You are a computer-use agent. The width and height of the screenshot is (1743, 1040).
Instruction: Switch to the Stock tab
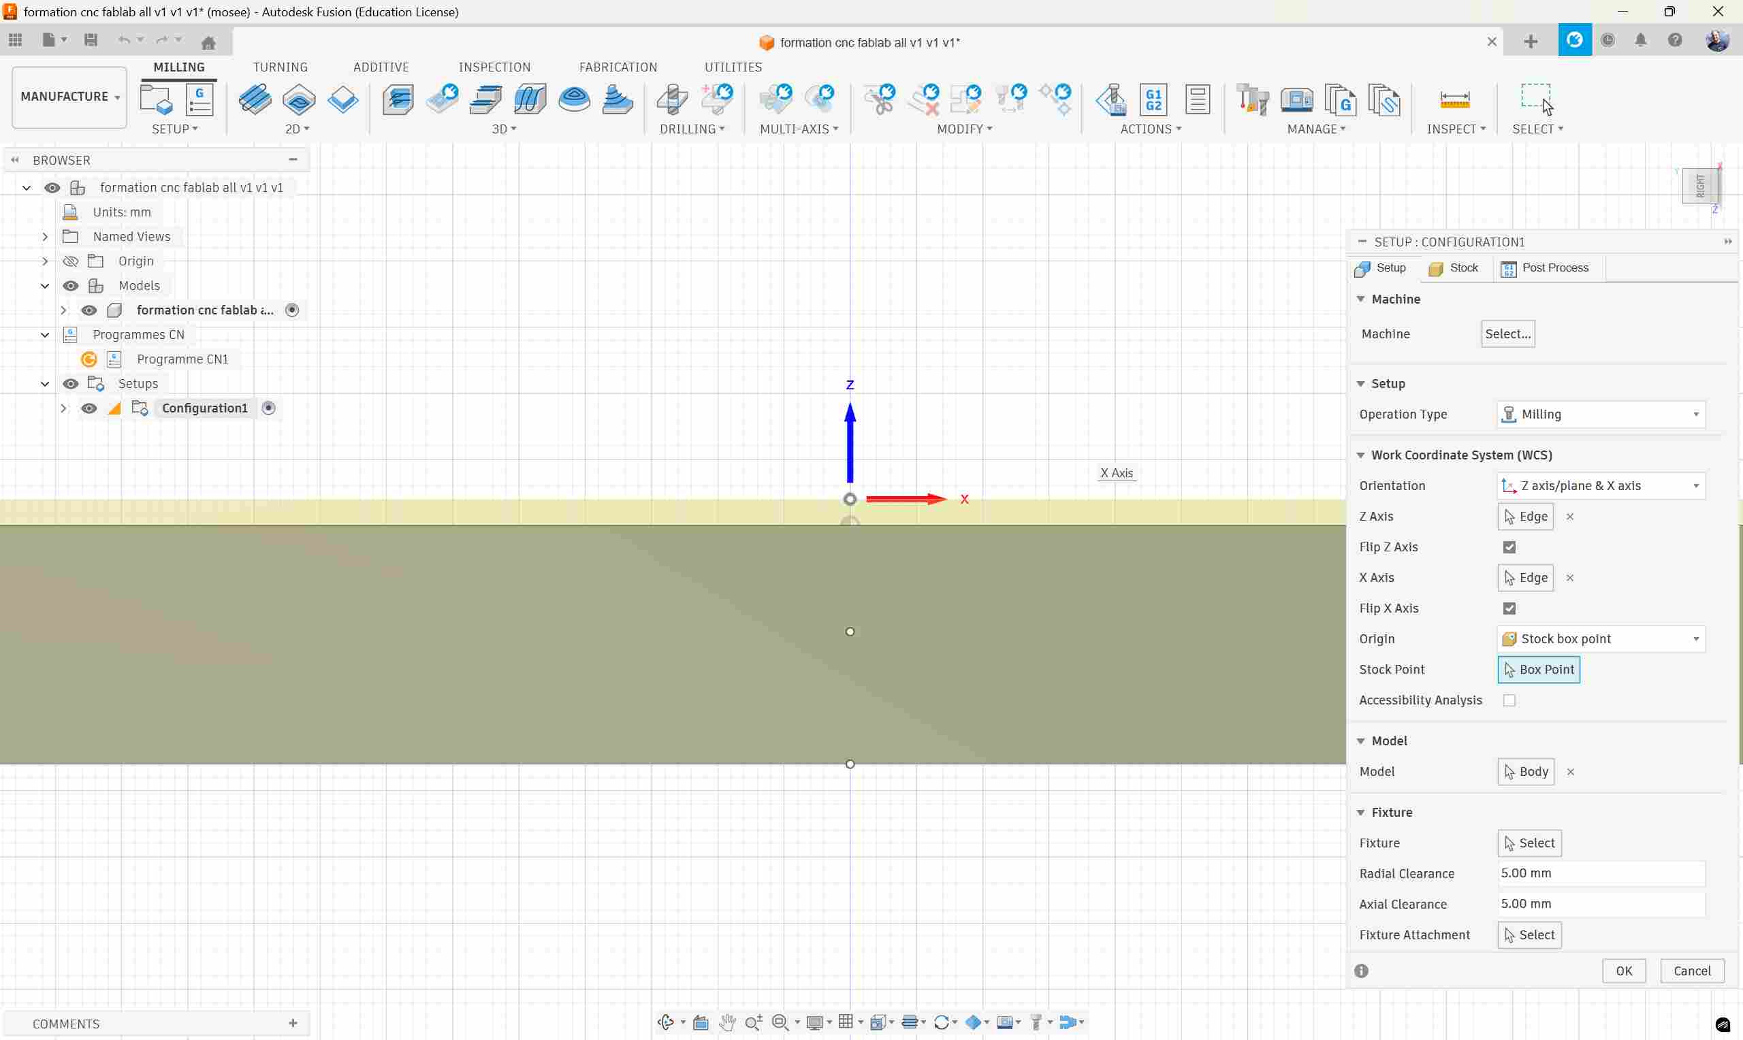click(1454, 268)
